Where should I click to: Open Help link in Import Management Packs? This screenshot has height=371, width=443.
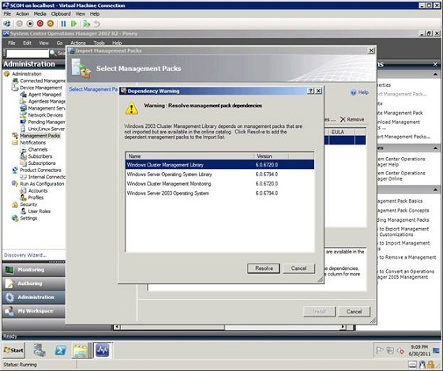[359, 92]
